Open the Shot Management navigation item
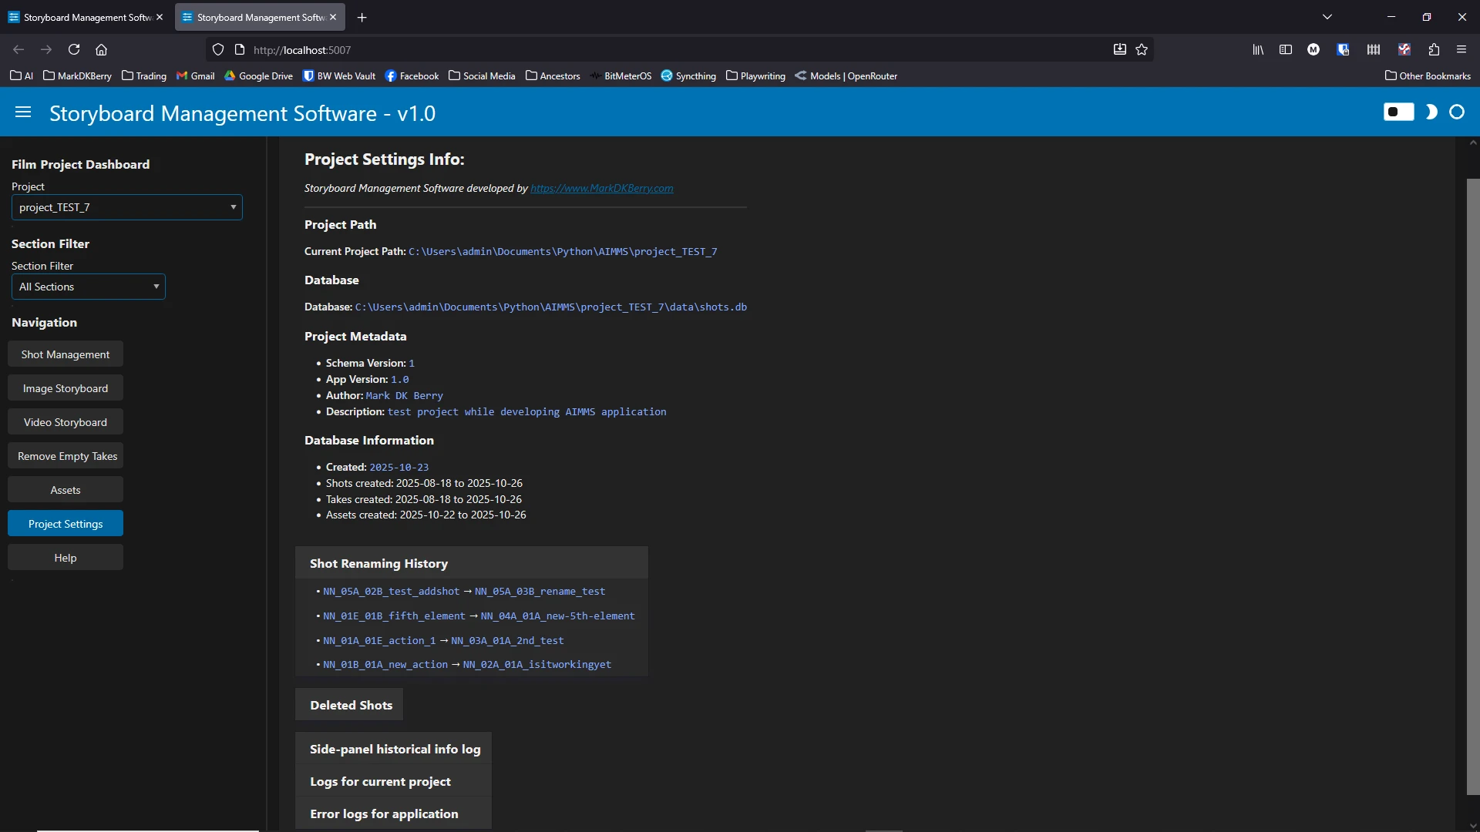The image size is (1480, 832). click(66, 354)
